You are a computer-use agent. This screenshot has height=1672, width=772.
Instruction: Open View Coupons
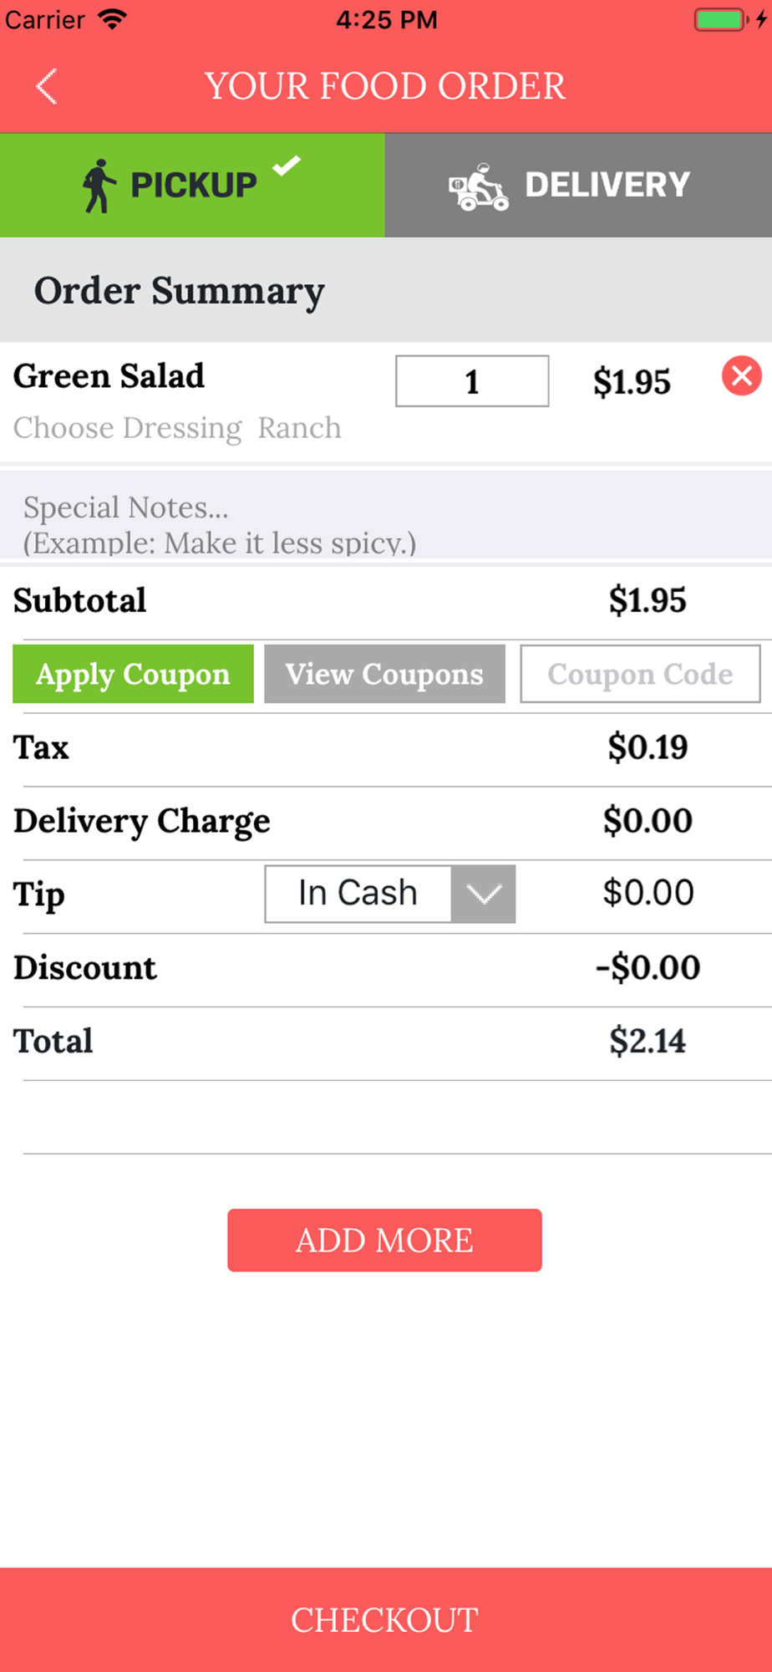tap(384, 674)
